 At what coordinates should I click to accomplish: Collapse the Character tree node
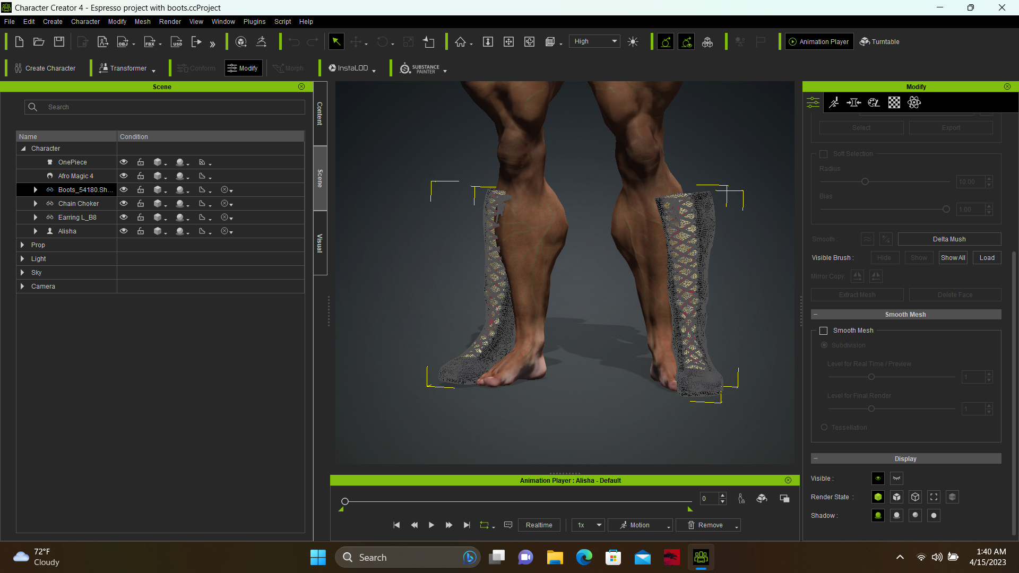[23, 149]
